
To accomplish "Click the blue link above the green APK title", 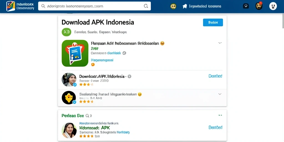I will (99, 123).
